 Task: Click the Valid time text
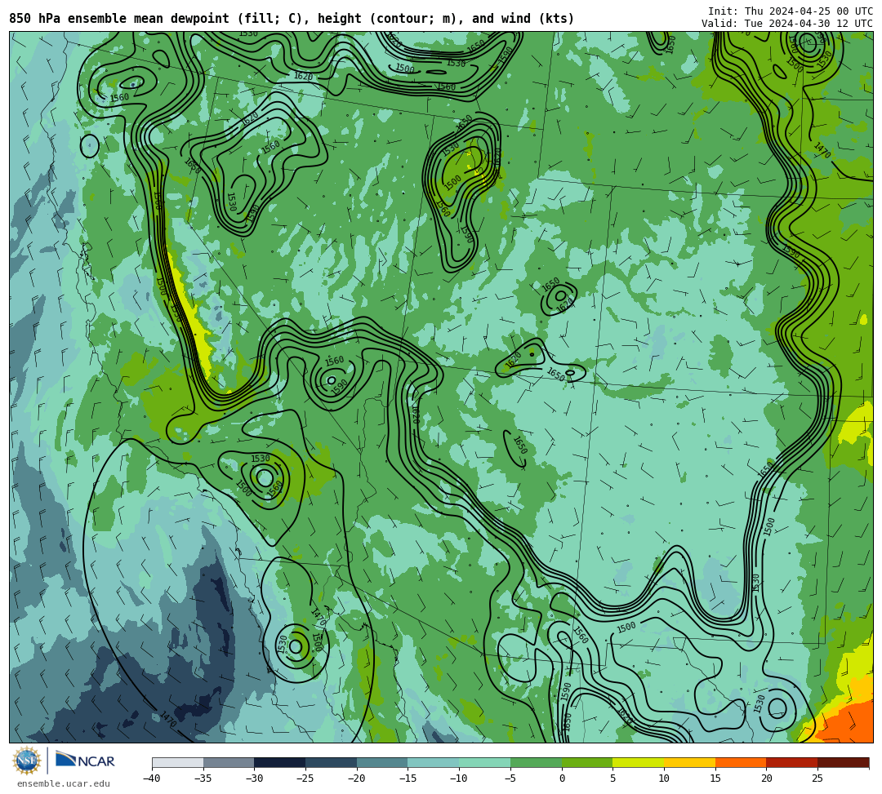tap(787, 24)
